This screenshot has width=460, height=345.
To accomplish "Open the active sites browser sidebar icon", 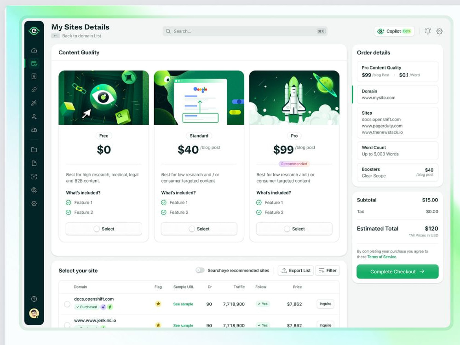I will point(34,63).
